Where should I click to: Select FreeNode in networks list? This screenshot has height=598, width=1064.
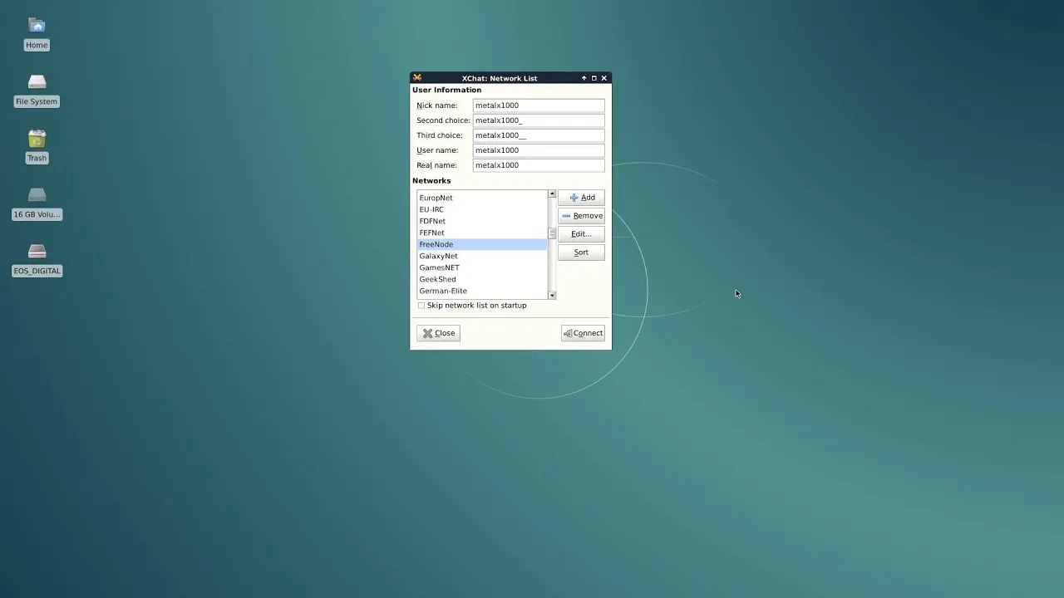[482, 244]
